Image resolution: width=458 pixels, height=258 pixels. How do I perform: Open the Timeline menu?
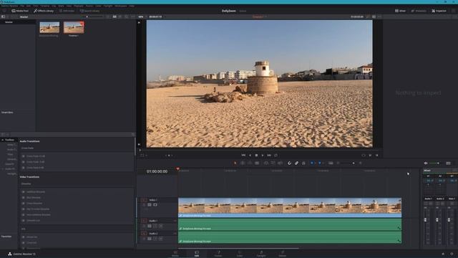(44, 6)
